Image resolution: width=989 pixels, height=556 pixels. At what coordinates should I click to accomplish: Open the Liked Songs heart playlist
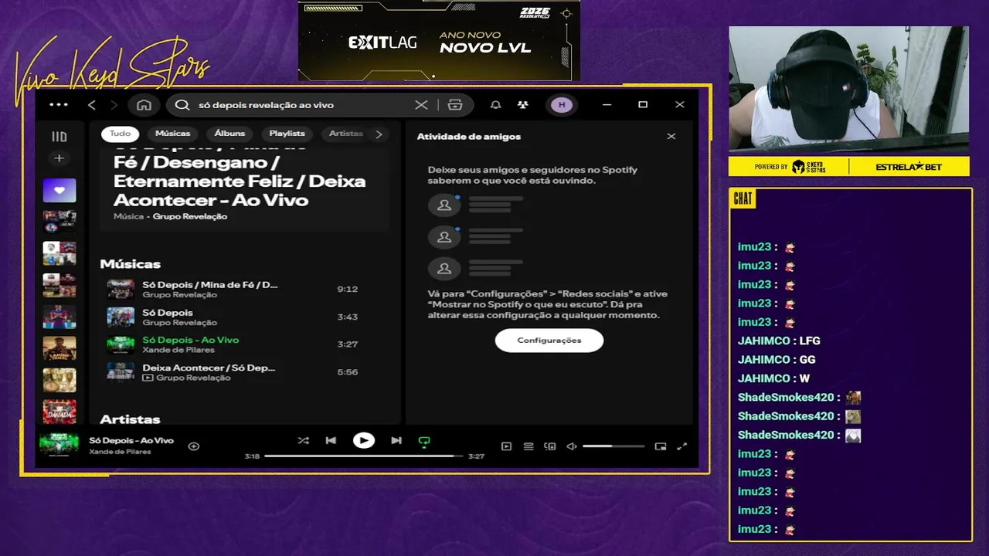pos(59,190)
